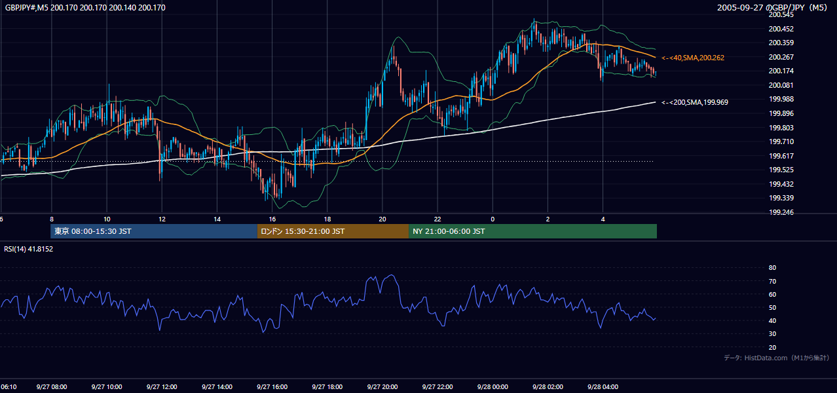
Task: Click RSI scale value 30
Action: pyautogui.click(x=772, y=334)
